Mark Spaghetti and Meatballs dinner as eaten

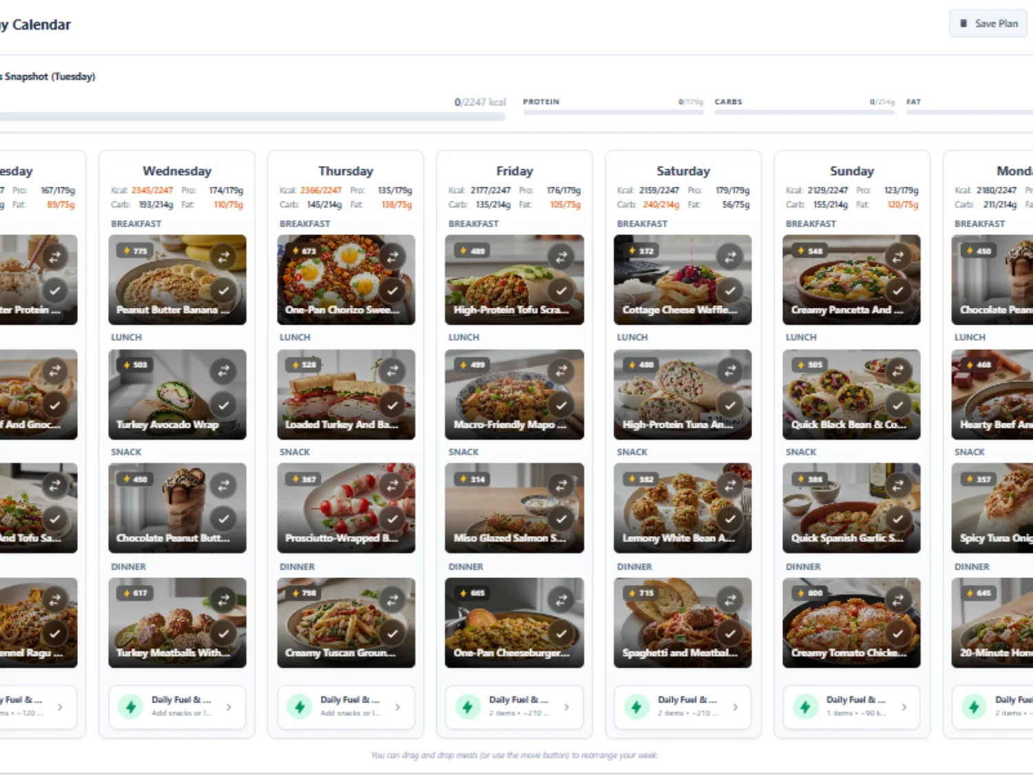pyautogui.click(x=730, y=632)
